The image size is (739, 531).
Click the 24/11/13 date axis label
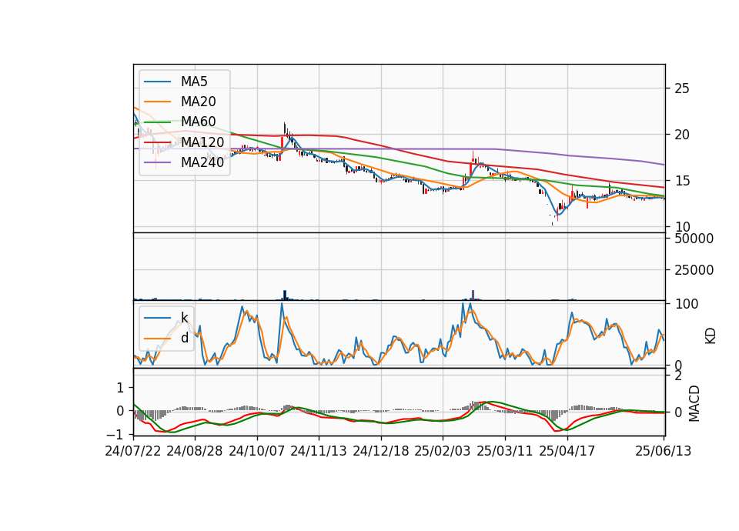(319, 451)
